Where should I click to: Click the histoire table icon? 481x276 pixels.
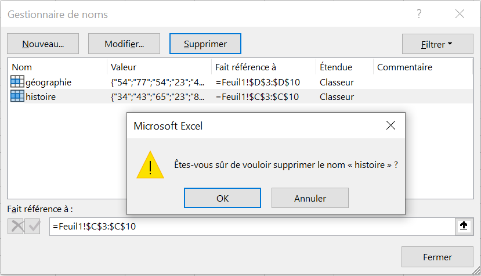pyautogui.click(x=17, y=96)
